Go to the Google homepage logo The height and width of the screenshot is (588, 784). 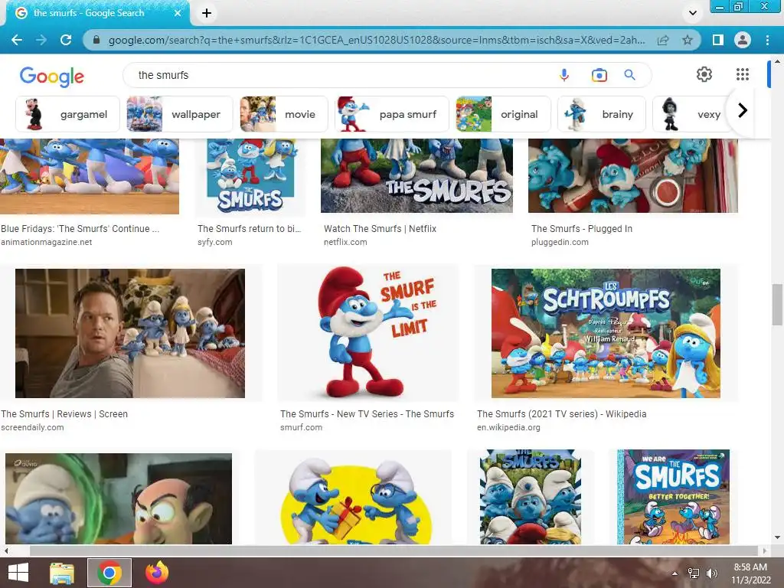[x=52, y=76]
